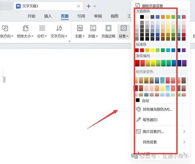This screenshot has width=195, height=164.
Task: Click the 封面 cover page icon
Action: pyautogui.click(x=93, y=28)
